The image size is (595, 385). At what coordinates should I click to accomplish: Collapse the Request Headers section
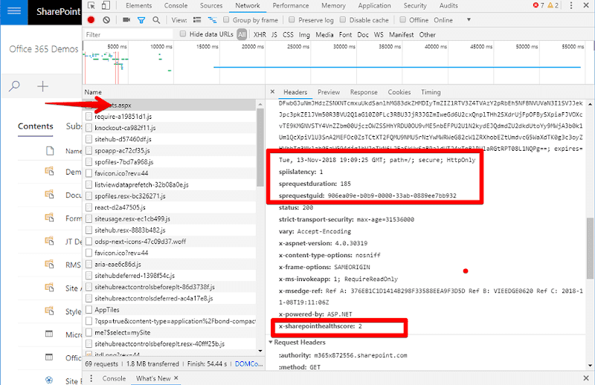pyautogui.click(x=271, y=342)
